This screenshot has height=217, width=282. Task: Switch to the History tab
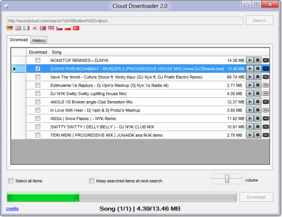click(39, 40)
